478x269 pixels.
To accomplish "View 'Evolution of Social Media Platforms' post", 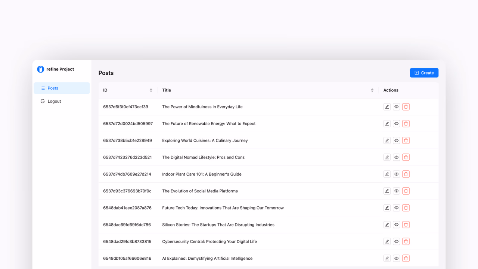I will (397, 191).
